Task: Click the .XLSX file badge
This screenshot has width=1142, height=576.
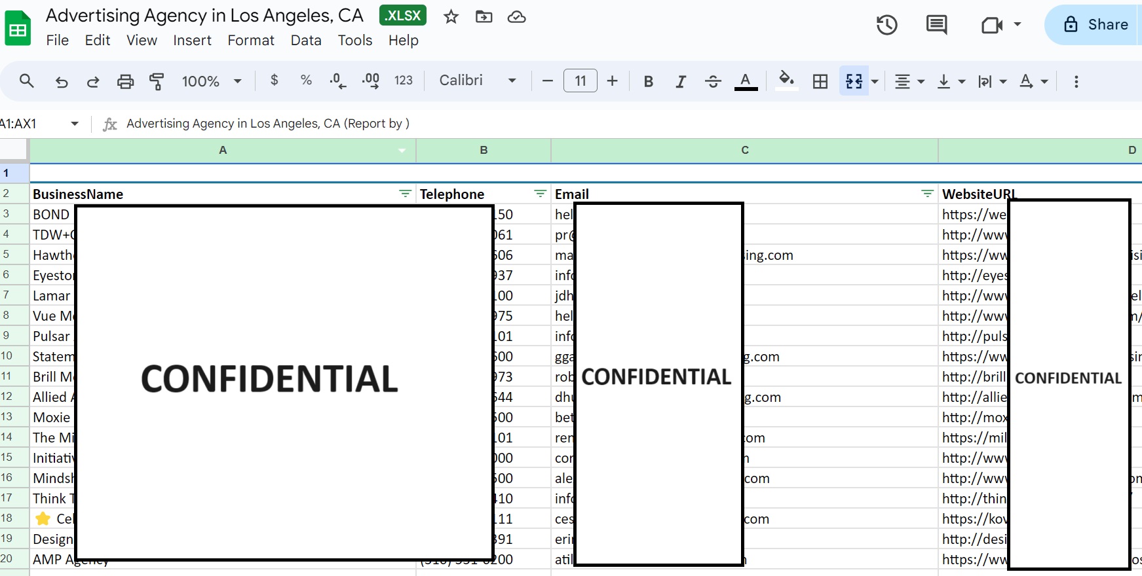Action: coord(403,16)
